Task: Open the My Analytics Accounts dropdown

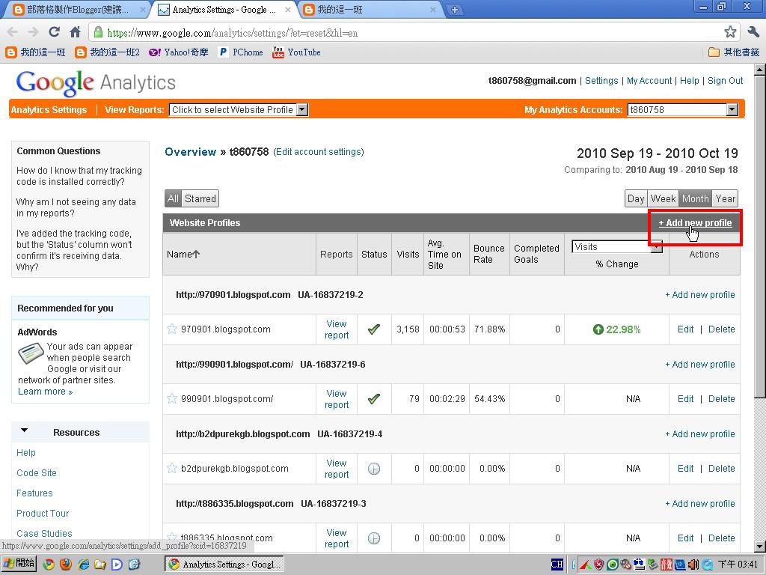Action: 682,110
